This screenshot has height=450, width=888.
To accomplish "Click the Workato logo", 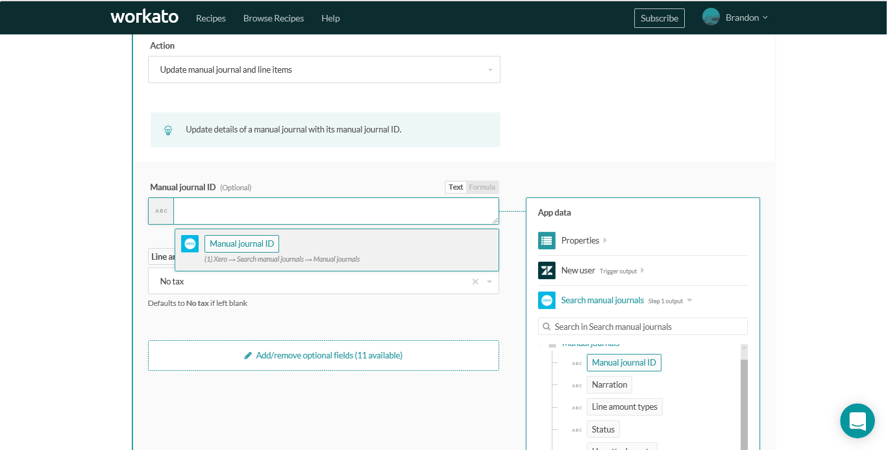I will tap(144, 18).
